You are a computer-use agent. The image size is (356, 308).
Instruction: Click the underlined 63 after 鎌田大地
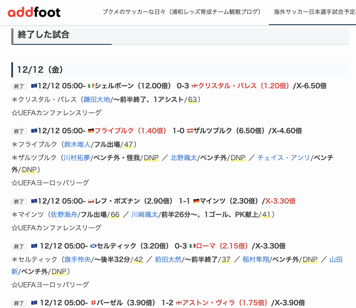pos(192,99)
